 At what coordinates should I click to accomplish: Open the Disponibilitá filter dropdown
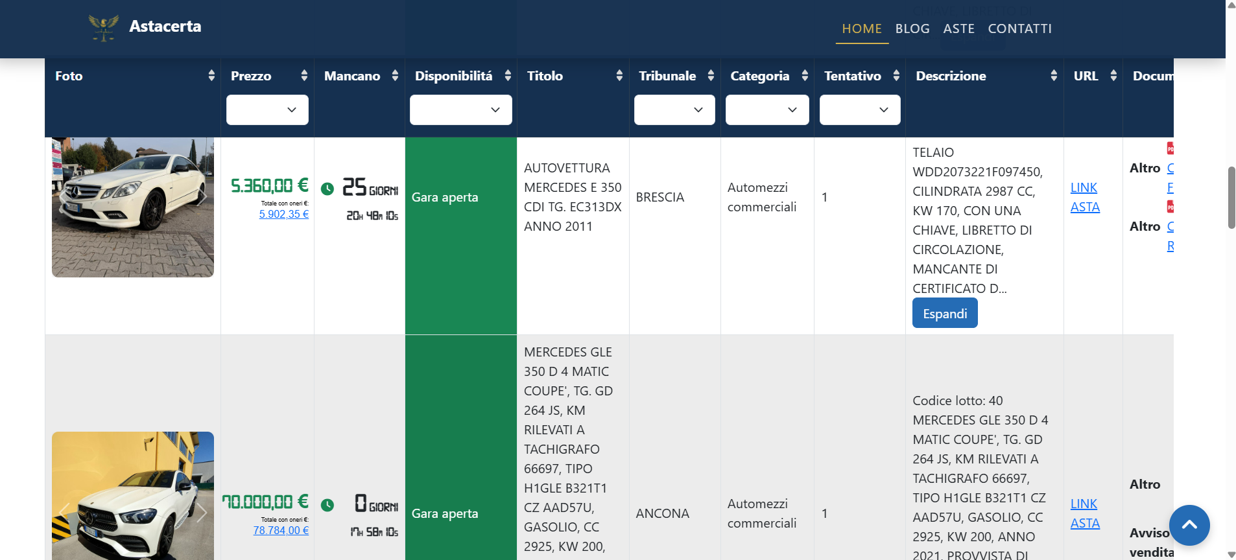[x=461, y=110]
